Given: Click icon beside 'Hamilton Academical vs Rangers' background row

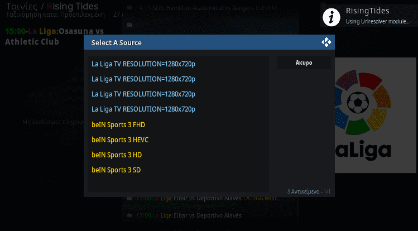Looking at the screenshot, I should (129, 8).
